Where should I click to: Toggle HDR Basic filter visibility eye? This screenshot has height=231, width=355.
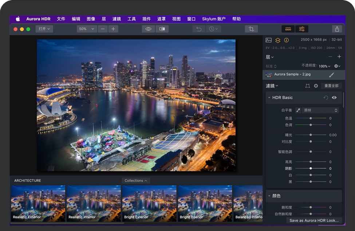pyautogui.click(x=334, y=98)
